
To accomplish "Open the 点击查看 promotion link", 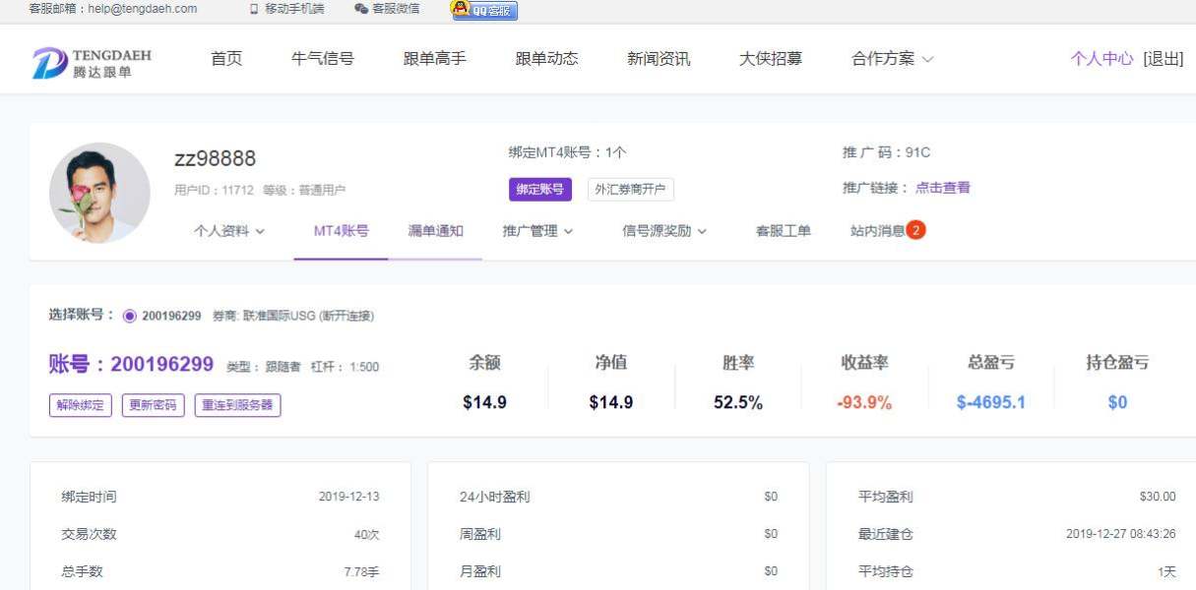I will pyautogui.click(x=942, y=188).
